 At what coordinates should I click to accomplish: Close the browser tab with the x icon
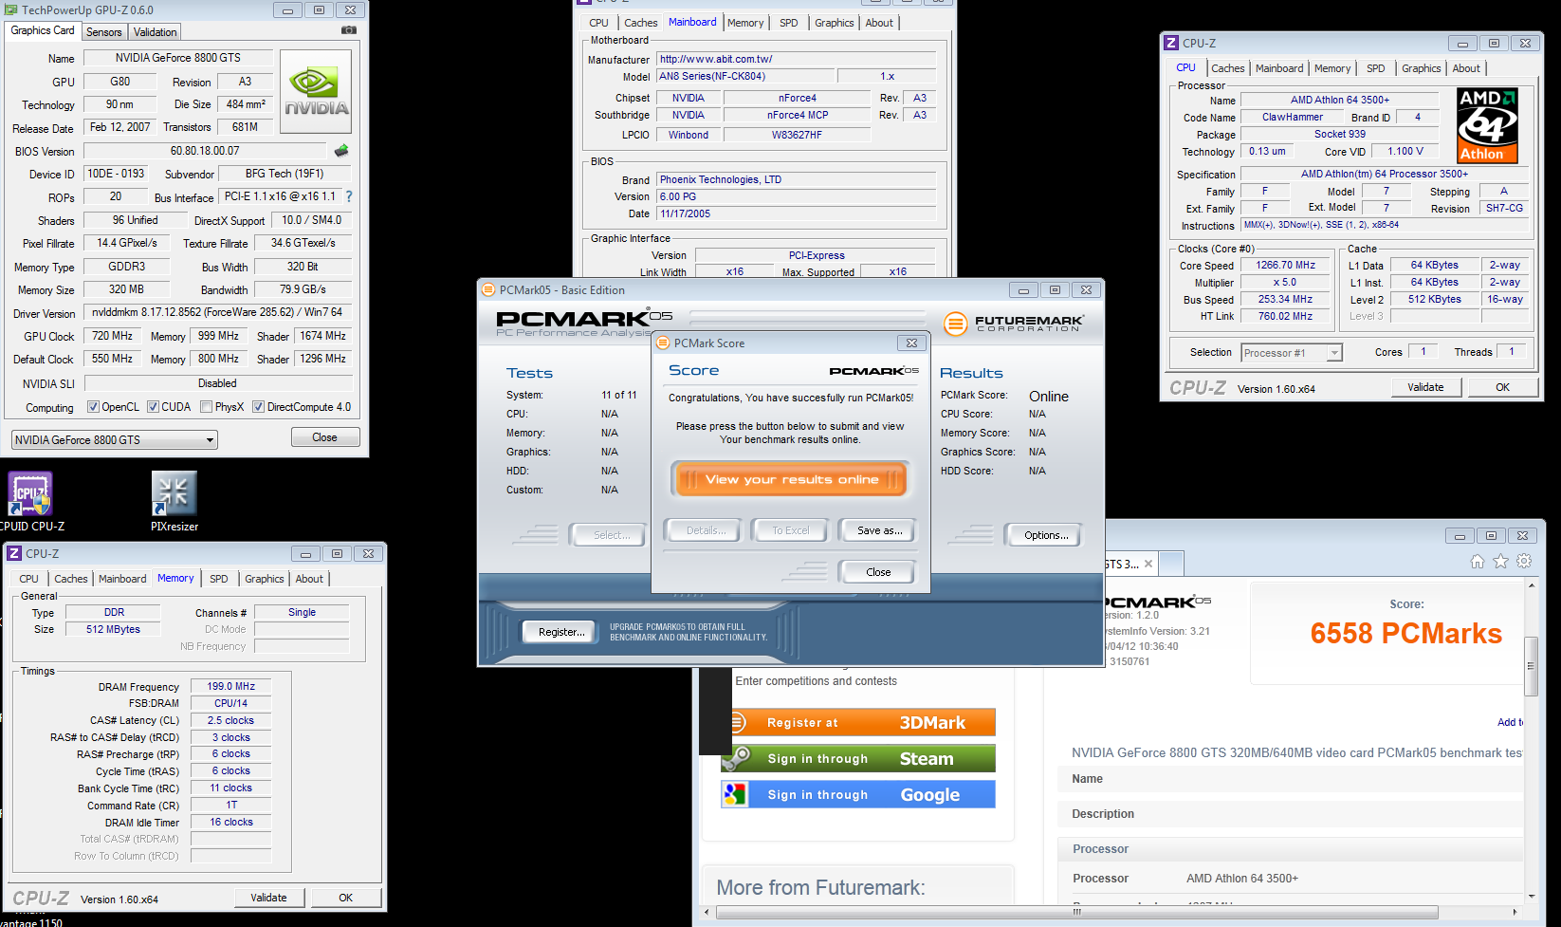click(1148, 564)
